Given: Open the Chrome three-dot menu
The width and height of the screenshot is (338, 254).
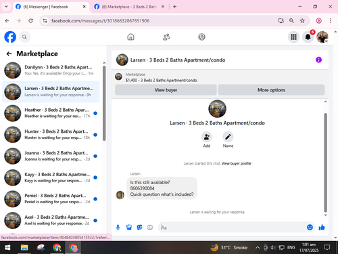Looking at the screenshot, I should coord(331,21).
